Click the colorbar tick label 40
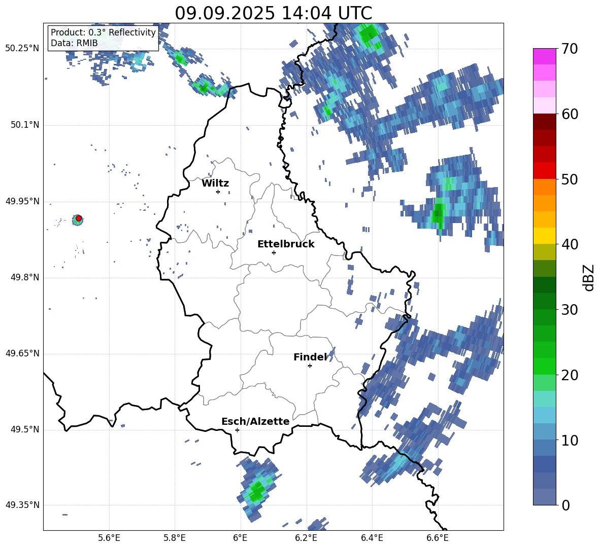This screenshot has width=601, height=548. [570, 244]
